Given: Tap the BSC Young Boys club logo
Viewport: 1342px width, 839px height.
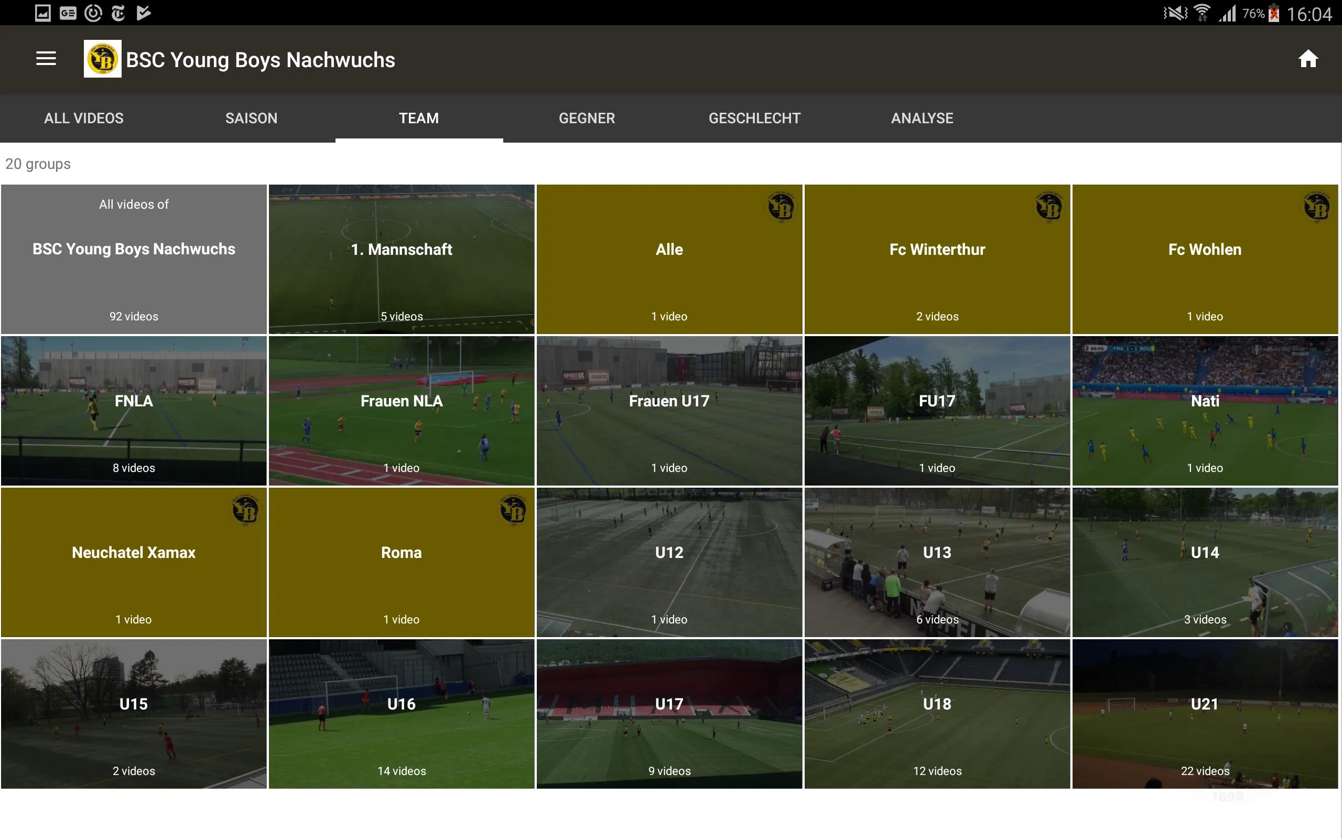Looking at the screenshot, I should click(103, 59).
